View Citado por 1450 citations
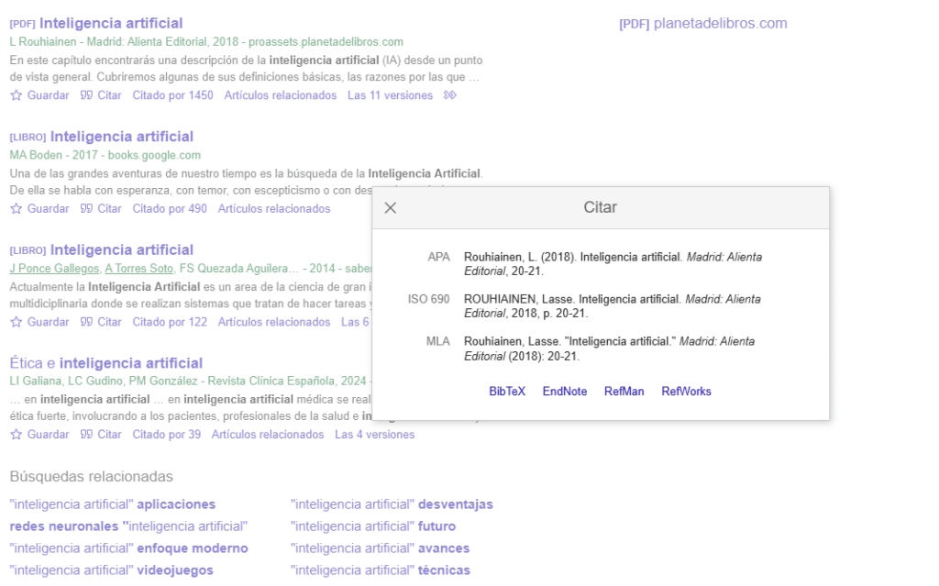The width and height of the screenshot is (939, 586). 172,95
